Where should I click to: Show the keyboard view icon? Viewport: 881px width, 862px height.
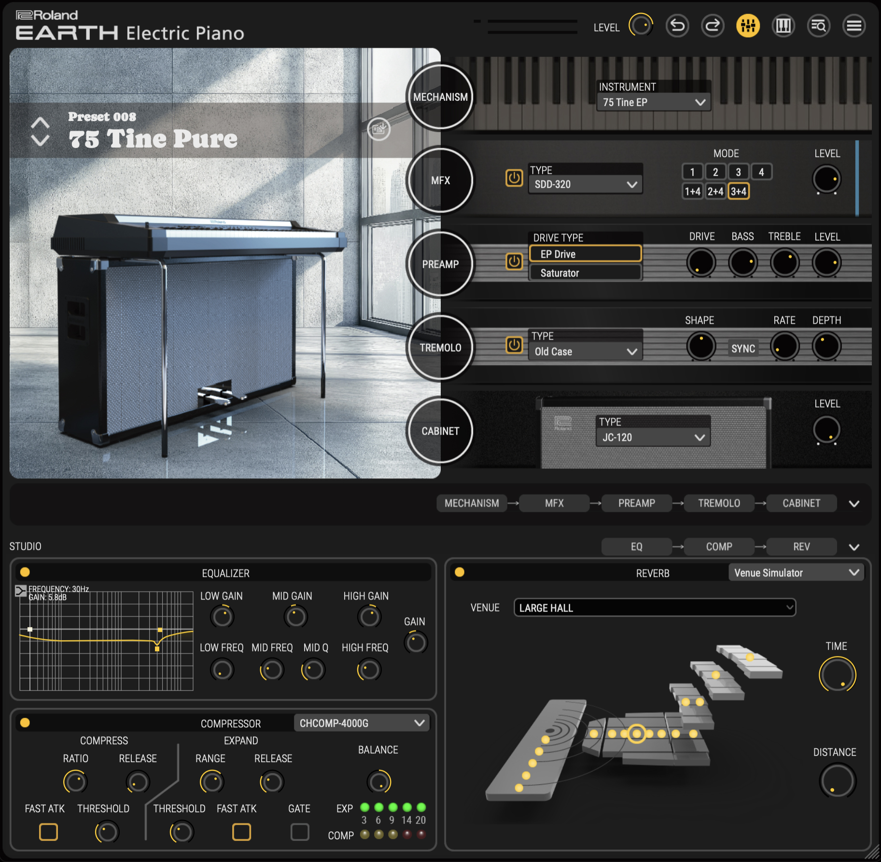[783, 26]
